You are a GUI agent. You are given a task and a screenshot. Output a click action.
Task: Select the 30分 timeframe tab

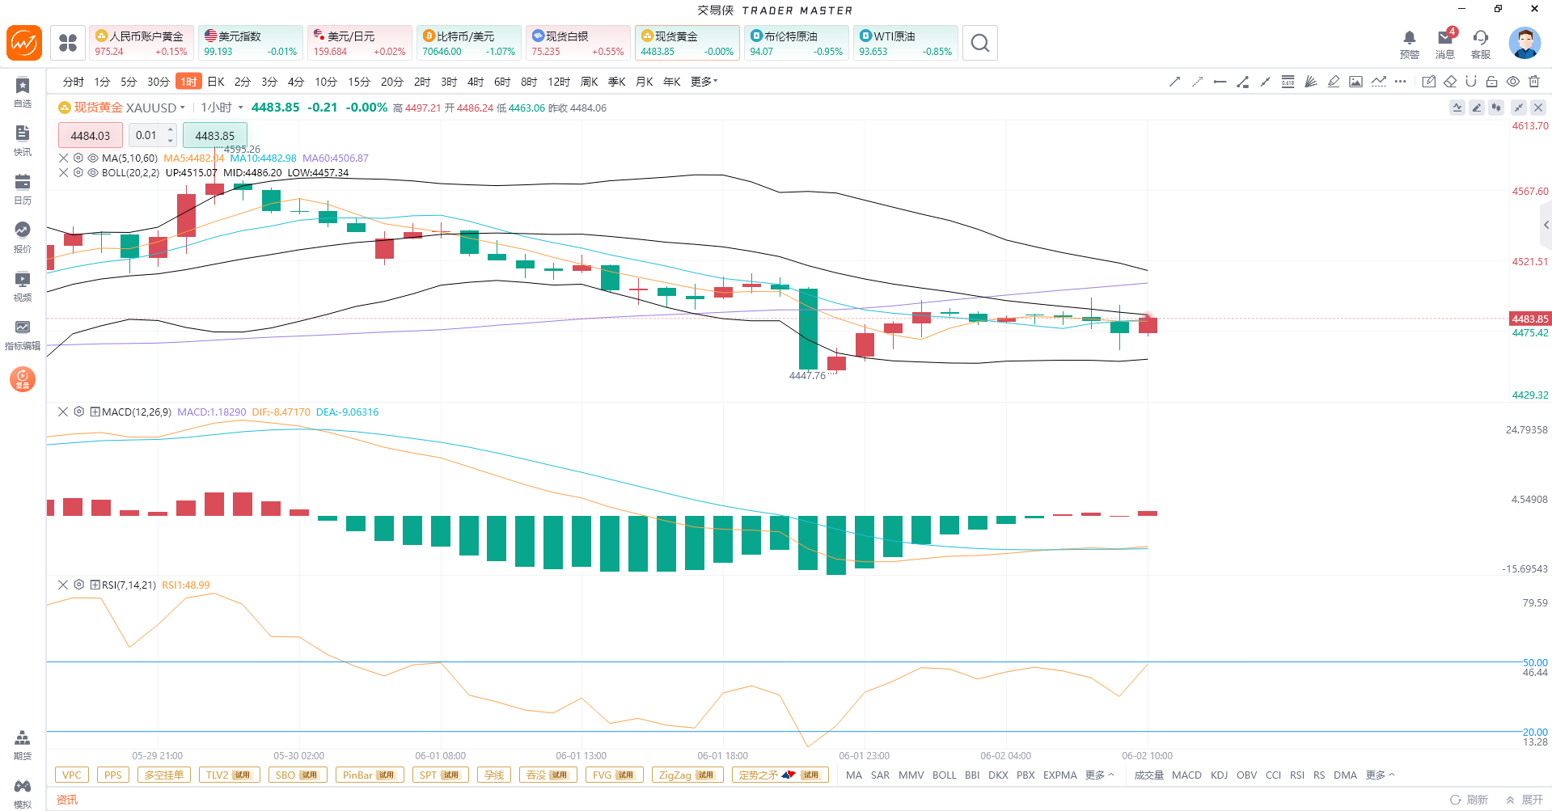tap(159, 82)
